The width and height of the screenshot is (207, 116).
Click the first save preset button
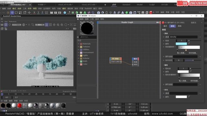coord(193,53)
